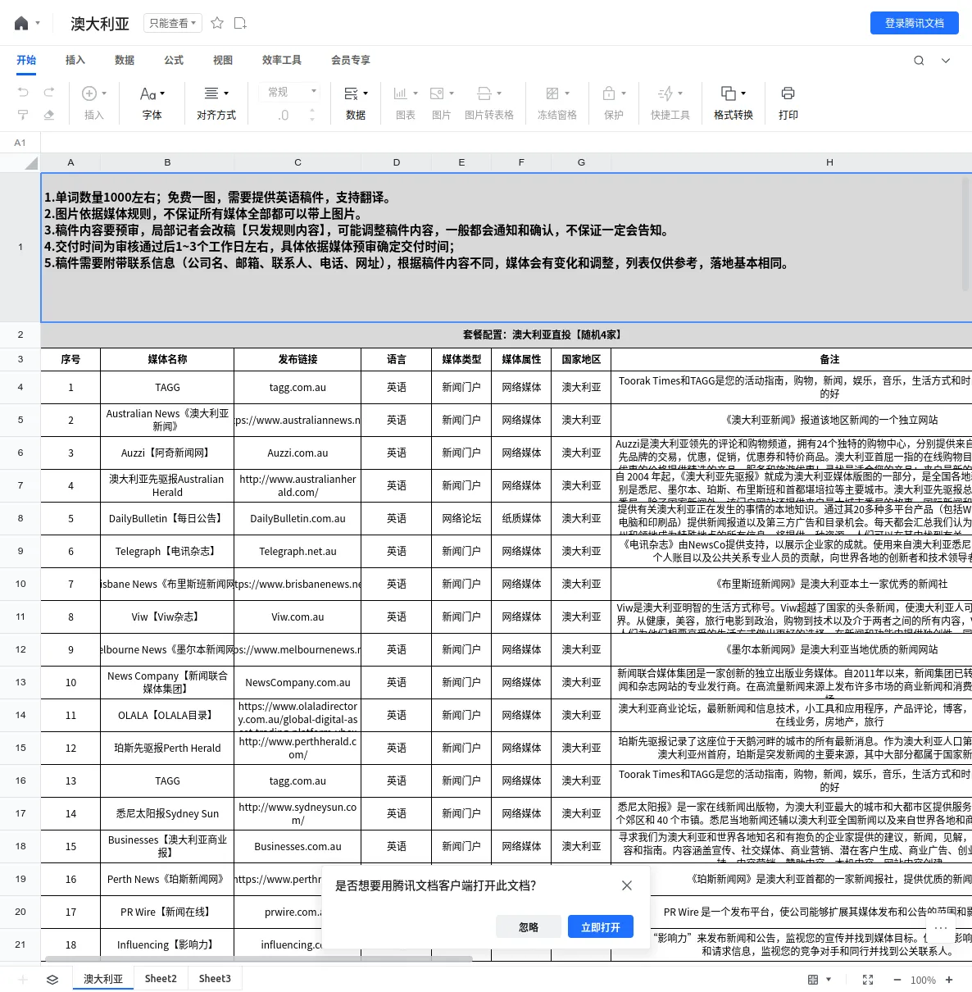Open the 图片 image toolbar dropdown
This screenshot has height=992, width=972.
[x=442, y=102]
